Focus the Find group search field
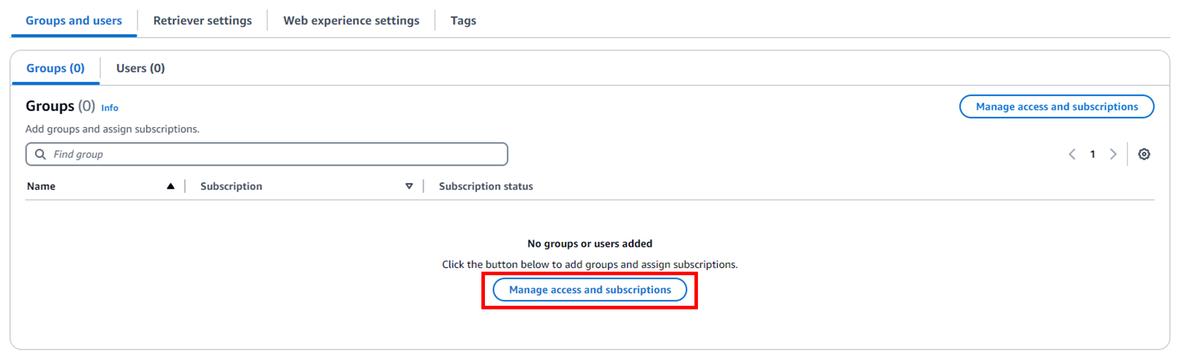Viewport: 1177px width, 364px height. point(267,154)
